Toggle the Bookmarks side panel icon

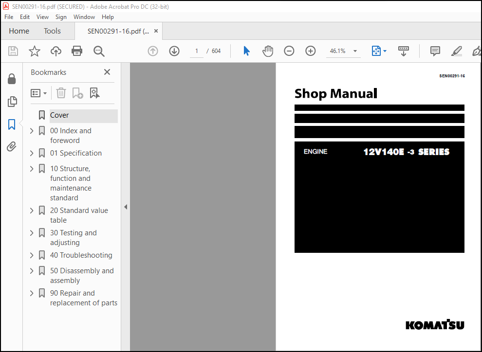12,124
